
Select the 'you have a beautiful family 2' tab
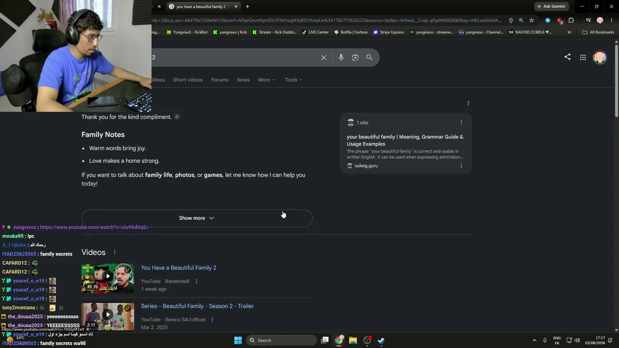[203, 6]
